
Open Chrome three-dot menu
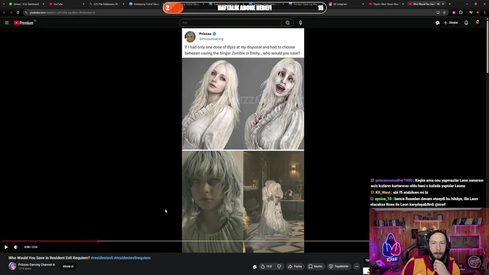pos(484,12)
